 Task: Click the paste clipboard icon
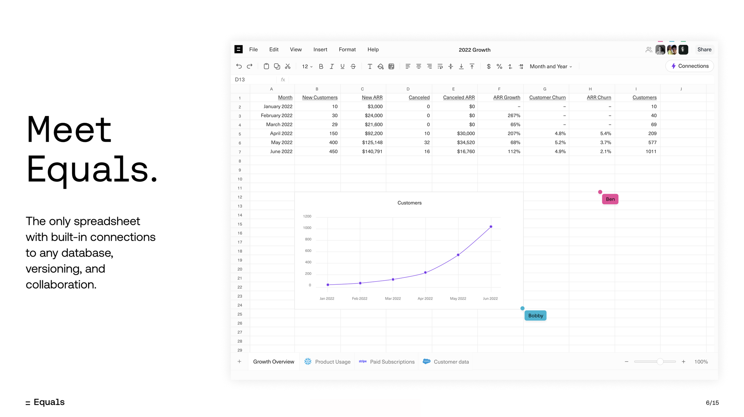tap(266, 66)
